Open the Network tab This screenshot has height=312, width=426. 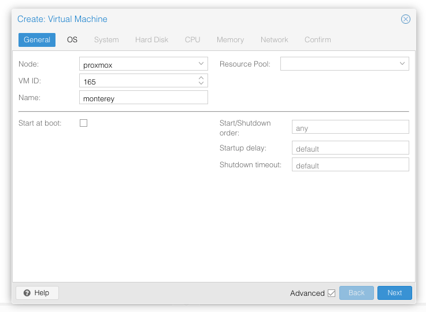tap(275, 40)
